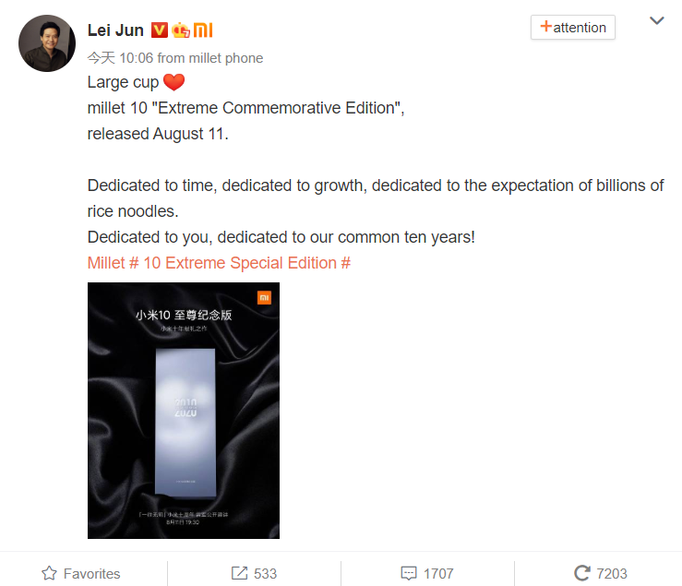Add the post to Favorites
The height and width of the screenshot is (586, 682).
point(81,573)
